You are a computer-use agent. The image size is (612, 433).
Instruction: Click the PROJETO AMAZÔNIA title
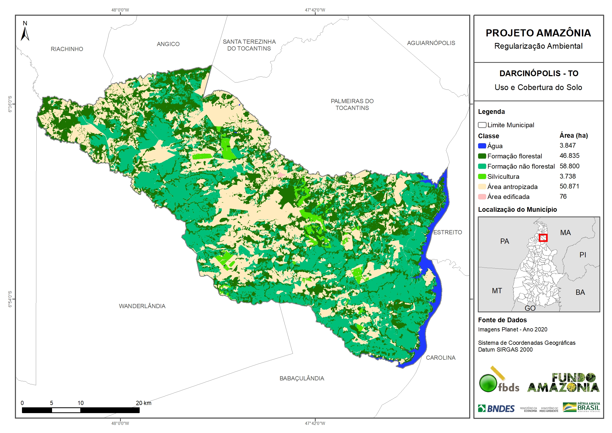pos(538,33)
